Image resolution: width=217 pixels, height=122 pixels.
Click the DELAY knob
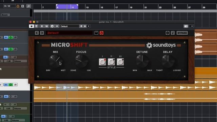coord(168,61)
